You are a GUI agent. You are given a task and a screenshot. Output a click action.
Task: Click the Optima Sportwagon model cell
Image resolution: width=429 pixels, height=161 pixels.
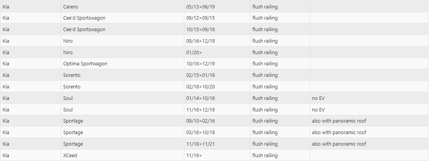point(85,64)
